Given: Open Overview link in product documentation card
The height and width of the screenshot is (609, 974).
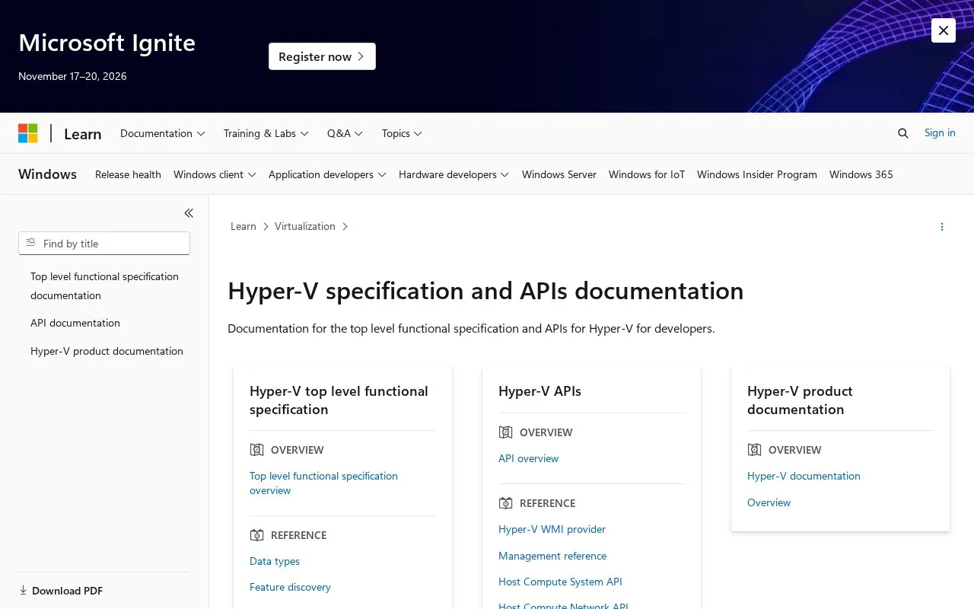Looking at the screenshot, I should click(x=769, y=502).
